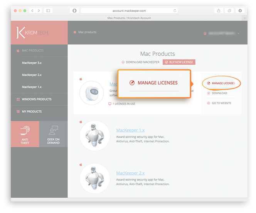
Task: Click the apple icon beside MAC PRODUCTS
Action: (x=18, y=51)
